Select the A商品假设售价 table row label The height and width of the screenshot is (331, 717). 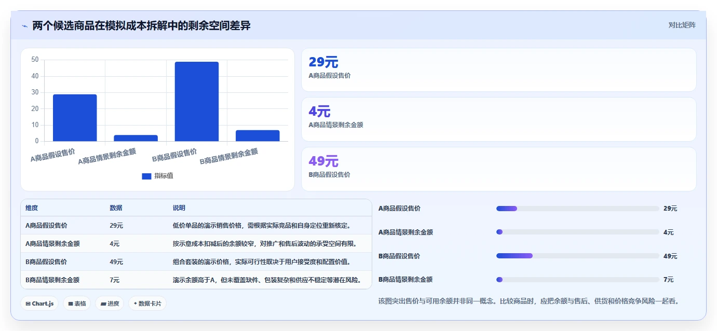coord(46,226)
